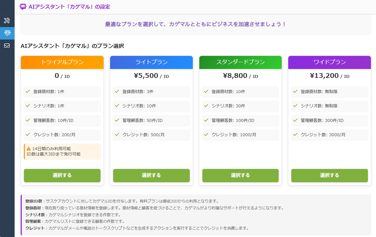Viewport: 376px width, 237px height.
Task: Click the orange warning triangle in trial plan
Action: (29, 149)
